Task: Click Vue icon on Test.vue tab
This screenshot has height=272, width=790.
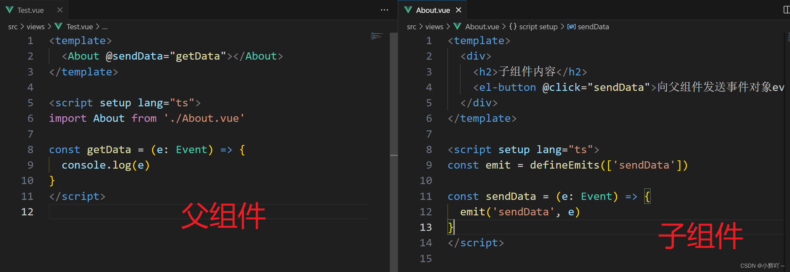Action: (10, 10)
